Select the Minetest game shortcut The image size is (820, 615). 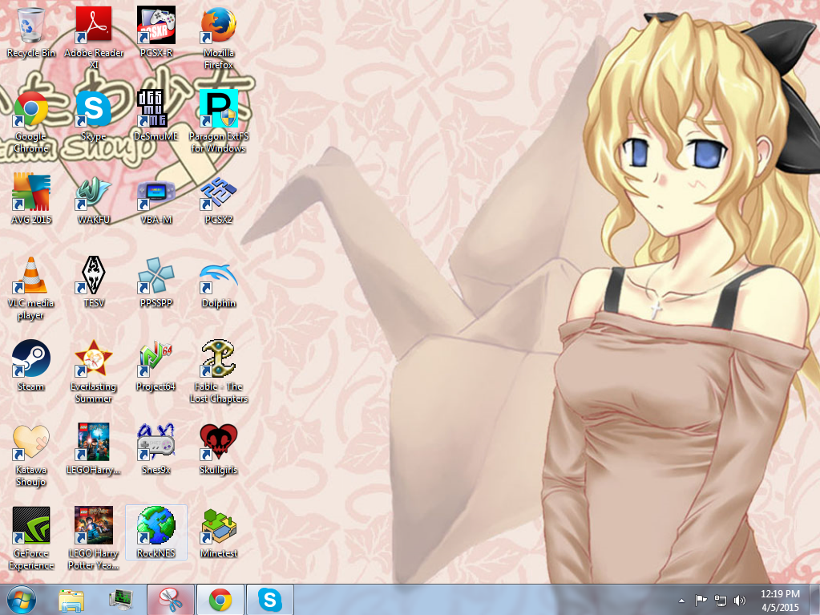219,532
